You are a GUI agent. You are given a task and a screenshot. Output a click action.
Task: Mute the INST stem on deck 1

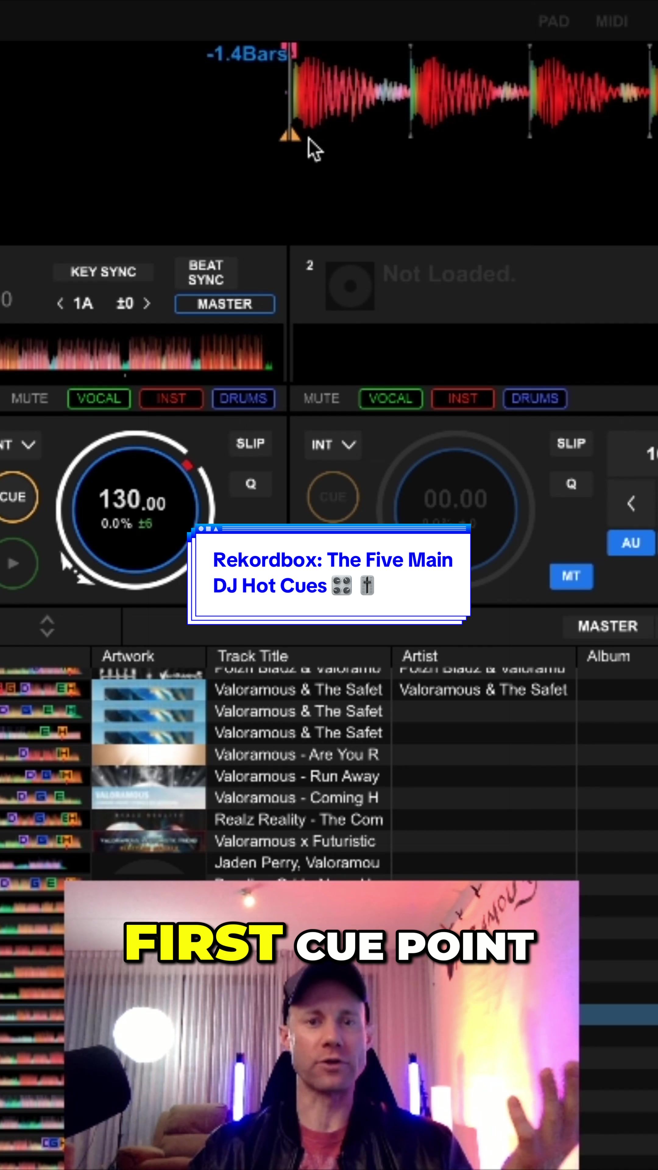pyautogui.click(x=171, y=398)
